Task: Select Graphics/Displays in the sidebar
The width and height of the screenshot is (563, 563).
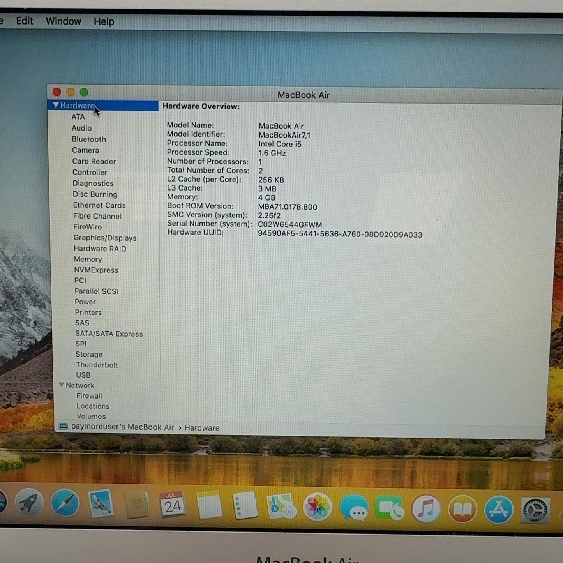Action: point(105,238)
